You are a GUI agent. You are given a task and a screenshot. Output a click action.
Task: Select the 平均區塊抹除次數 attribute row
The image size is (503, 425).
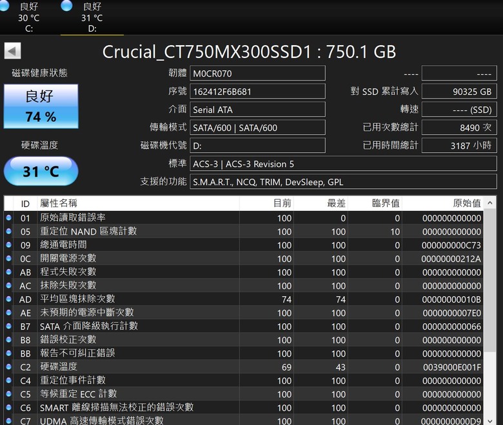[244, 299]
